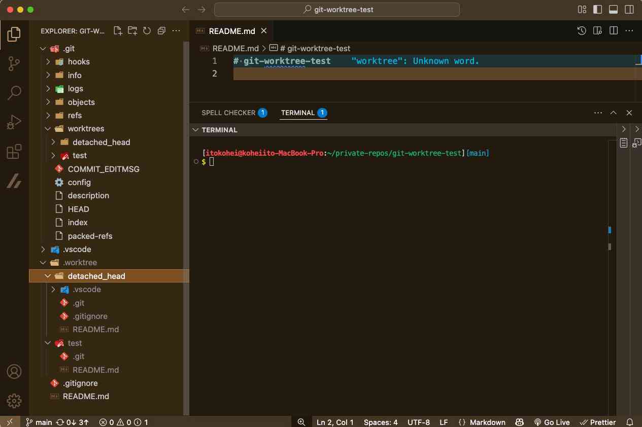Open Run and Debug view

(14, 122)
